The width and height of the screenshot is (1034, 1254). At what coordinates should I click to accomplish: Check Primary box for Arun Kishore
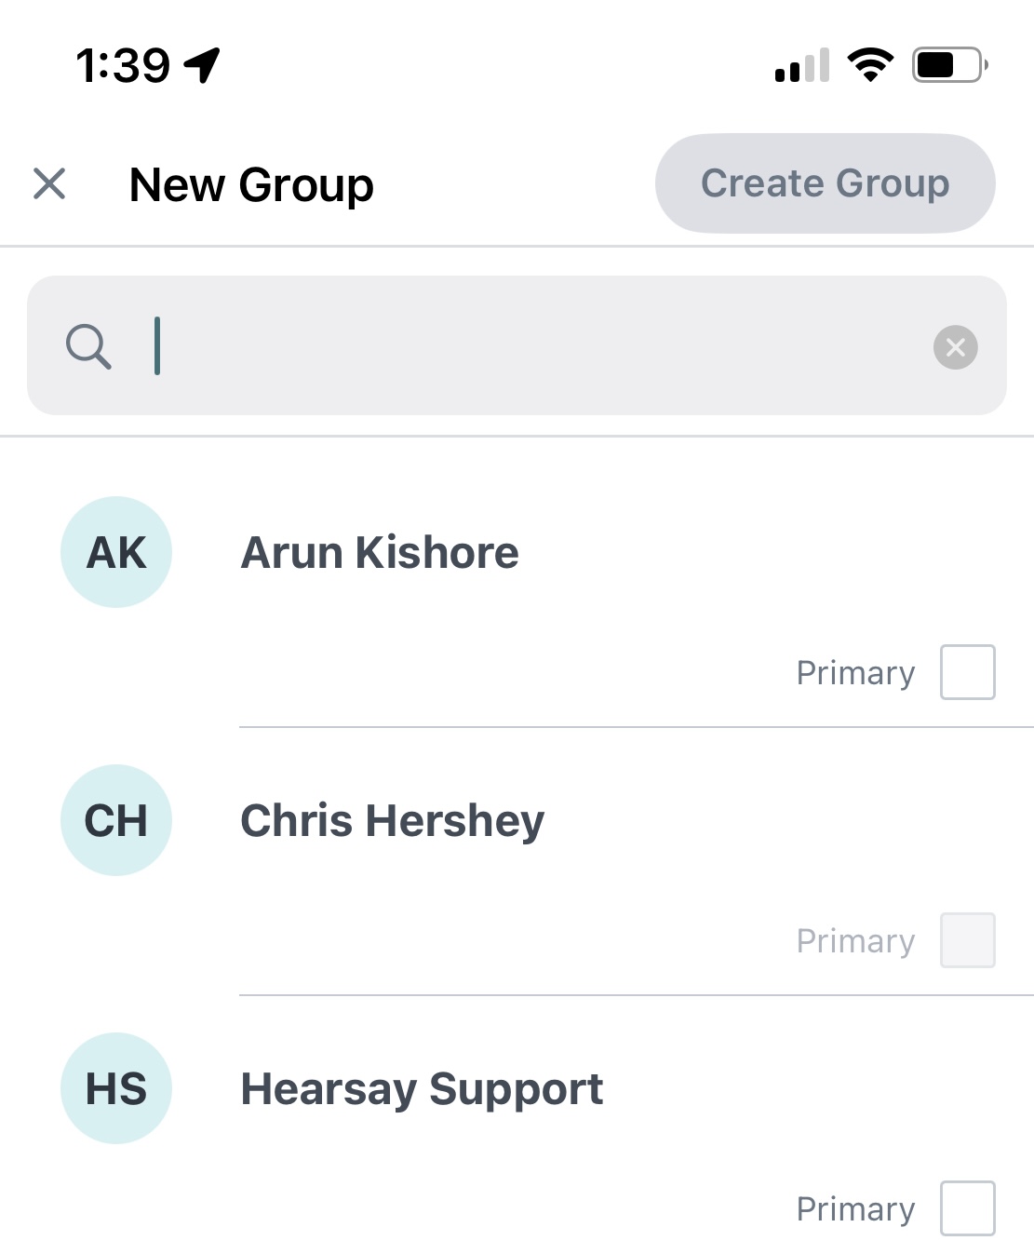coord(967,672)
